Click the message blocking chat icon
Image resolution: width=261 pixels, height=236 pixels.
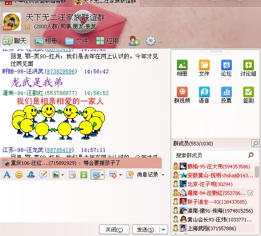click(x=113, y=175)
